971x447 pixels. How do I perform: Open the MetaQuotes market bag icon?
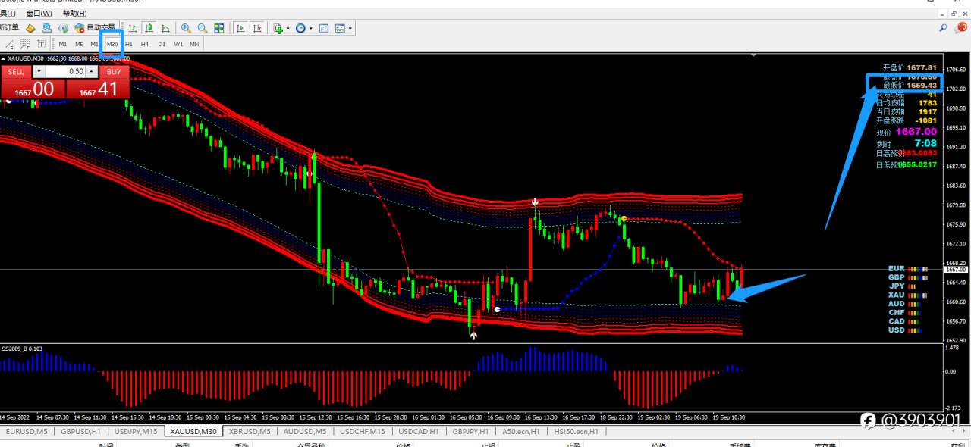[x=30, y=28]
